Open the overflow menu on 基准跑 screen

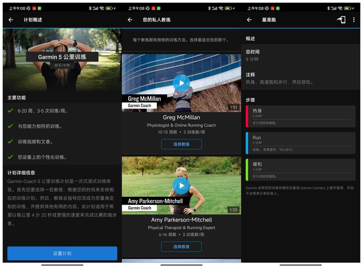(354, 19)
